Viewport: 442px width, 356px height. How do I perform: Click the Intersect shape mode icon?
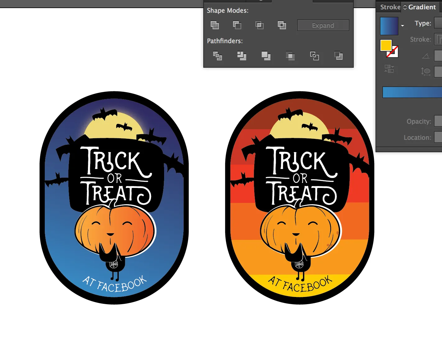[260, 25]
